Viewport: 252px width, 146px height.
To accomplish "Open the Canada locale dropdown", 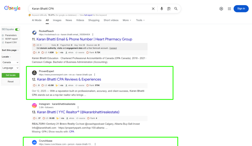I will [11, 62].
